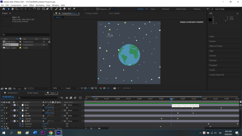Open the Effect menu
This screenshot has height=136, width=242.
(x=31, y=5)
